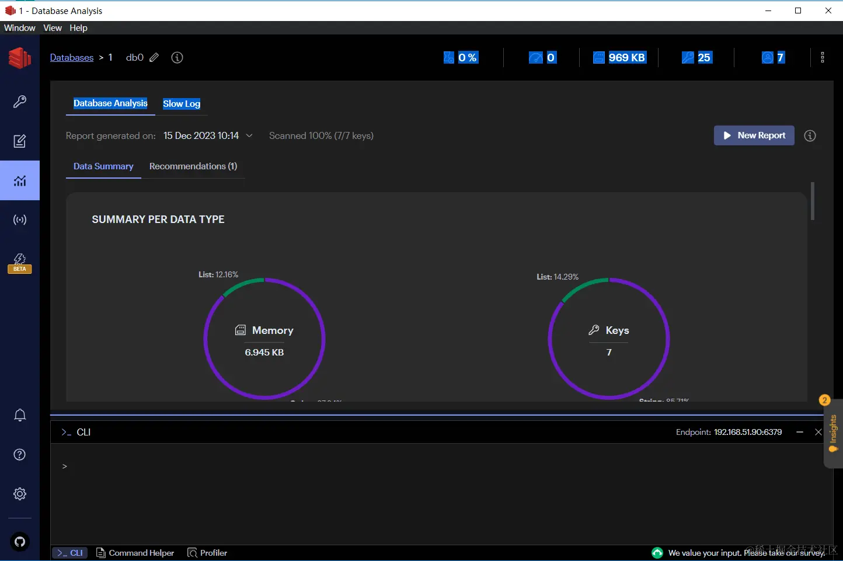Click the SUMMARY PER DATA TYPE heading
This screenshot has height=561, width=843.
(158, 219)
